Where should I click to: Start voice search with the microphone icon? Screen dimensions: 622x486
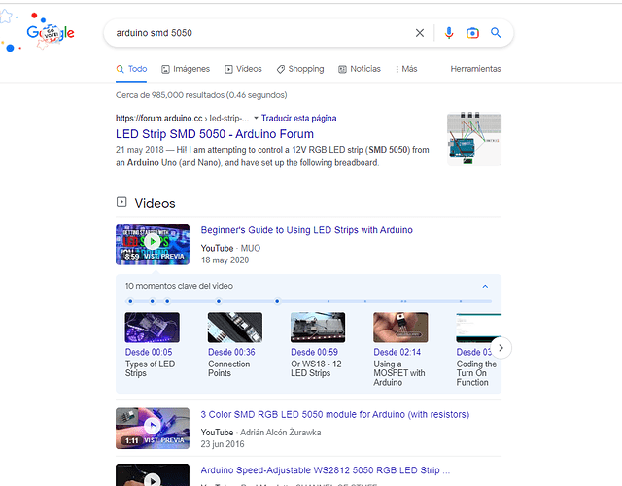click(449, 33)
